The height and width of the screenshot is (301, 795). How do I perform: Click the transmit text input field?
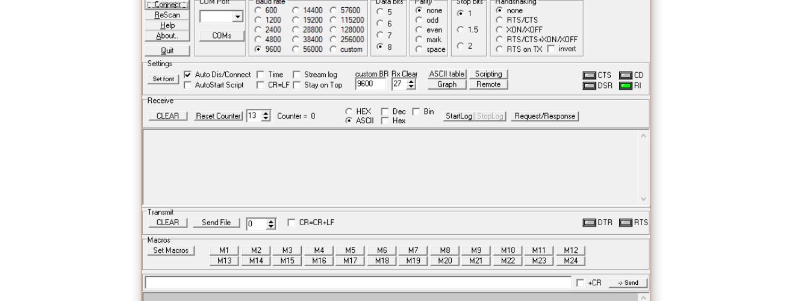click(358, 282)
